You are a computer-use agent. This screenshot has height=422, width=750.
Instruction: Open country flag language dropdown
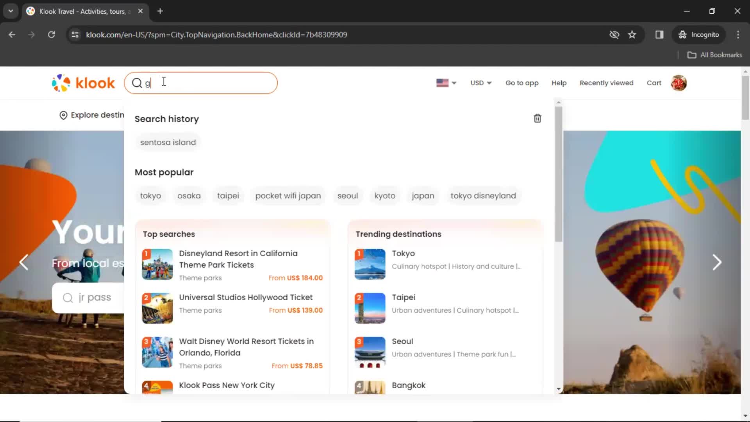tap(446, 83)
